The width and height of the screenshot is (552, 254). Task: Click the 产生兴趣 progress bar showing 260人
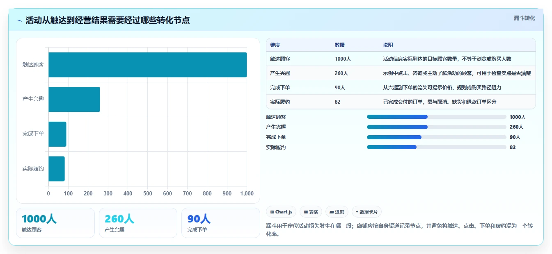tap(436, 127)
